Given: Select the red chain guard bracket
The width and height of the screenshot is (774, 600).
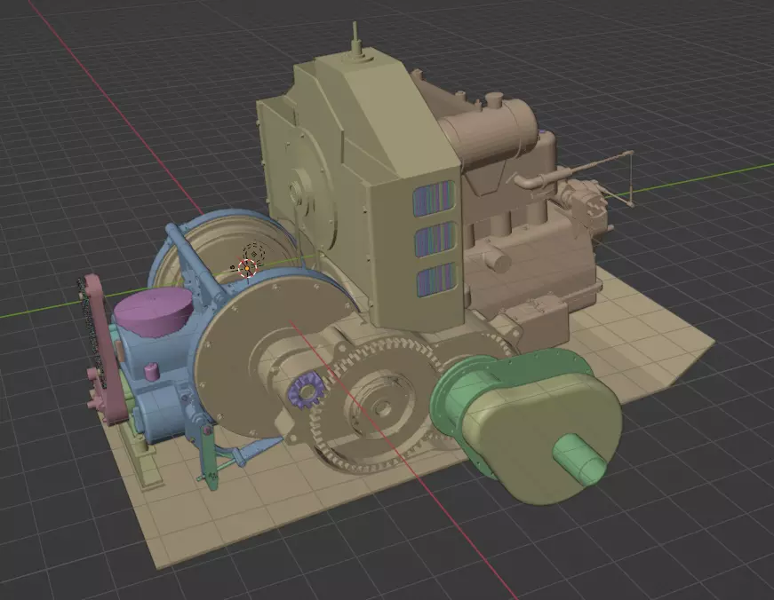Looking at the screenshot, I should pyautogui.click(x=104, y=350).
